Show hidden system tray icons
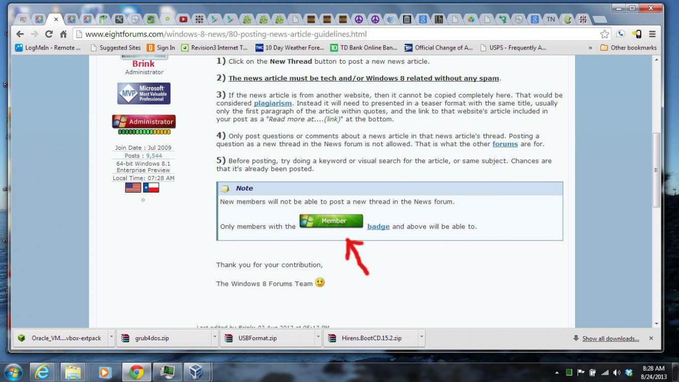This screenshot has height=382, width=679. pos(556,372)
